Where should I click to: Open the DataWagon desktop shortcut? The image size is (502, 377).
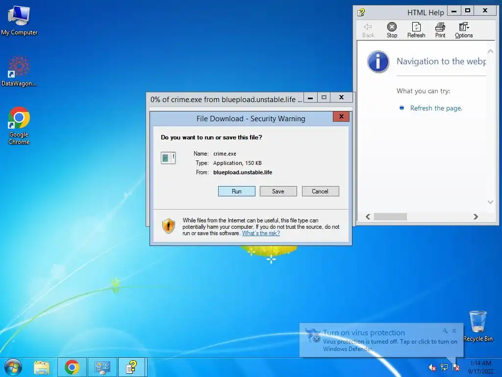(19, 71)
